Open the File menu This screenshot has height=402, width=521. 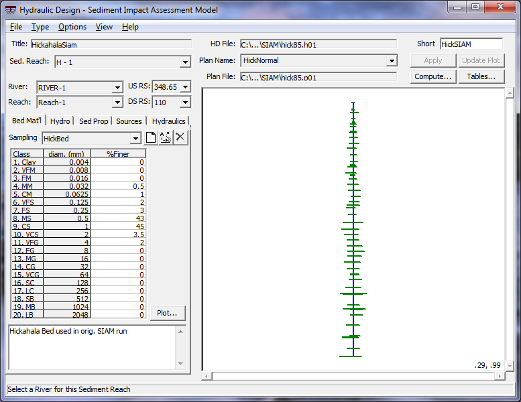pyautogui.click(x=16, y=27)
